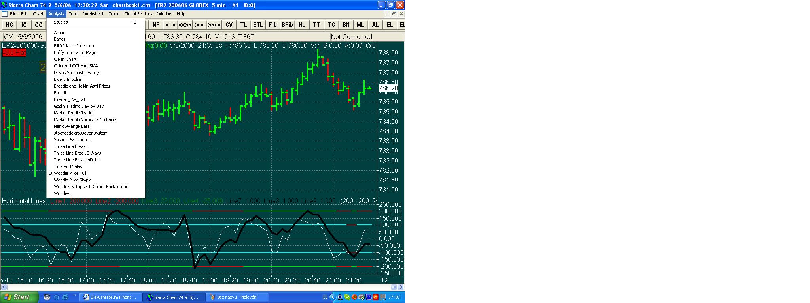The image size is (810, 303).
Task: Switch to Bez názvu - Malování taskbar window
Action: pyautogui.click(x=237, y=297)
